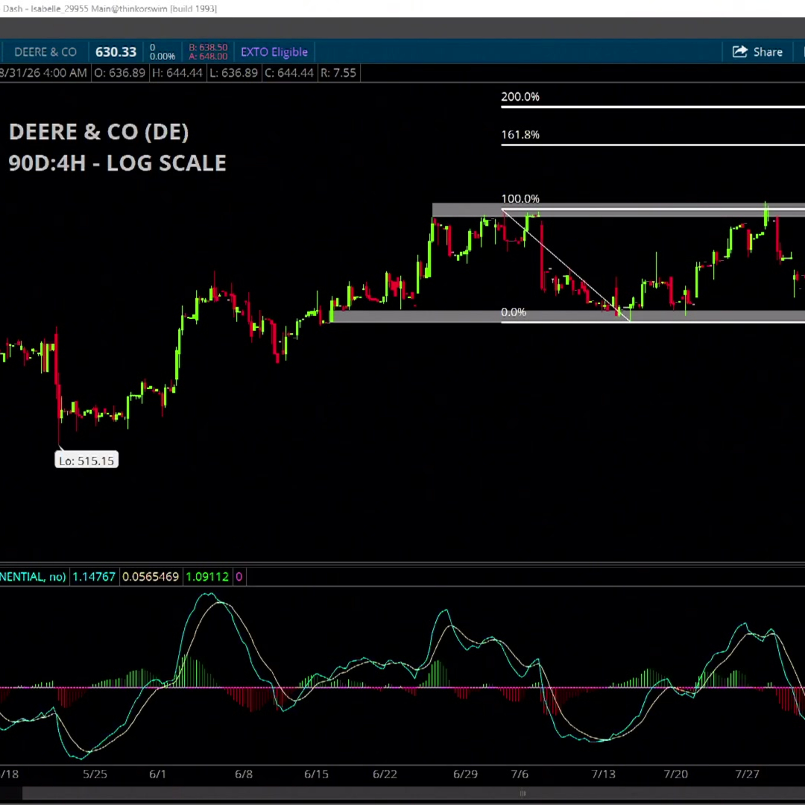Screen dimensions: 805x805
Task: Select the DEERE & CO symbol description
Action: point(45,52)
